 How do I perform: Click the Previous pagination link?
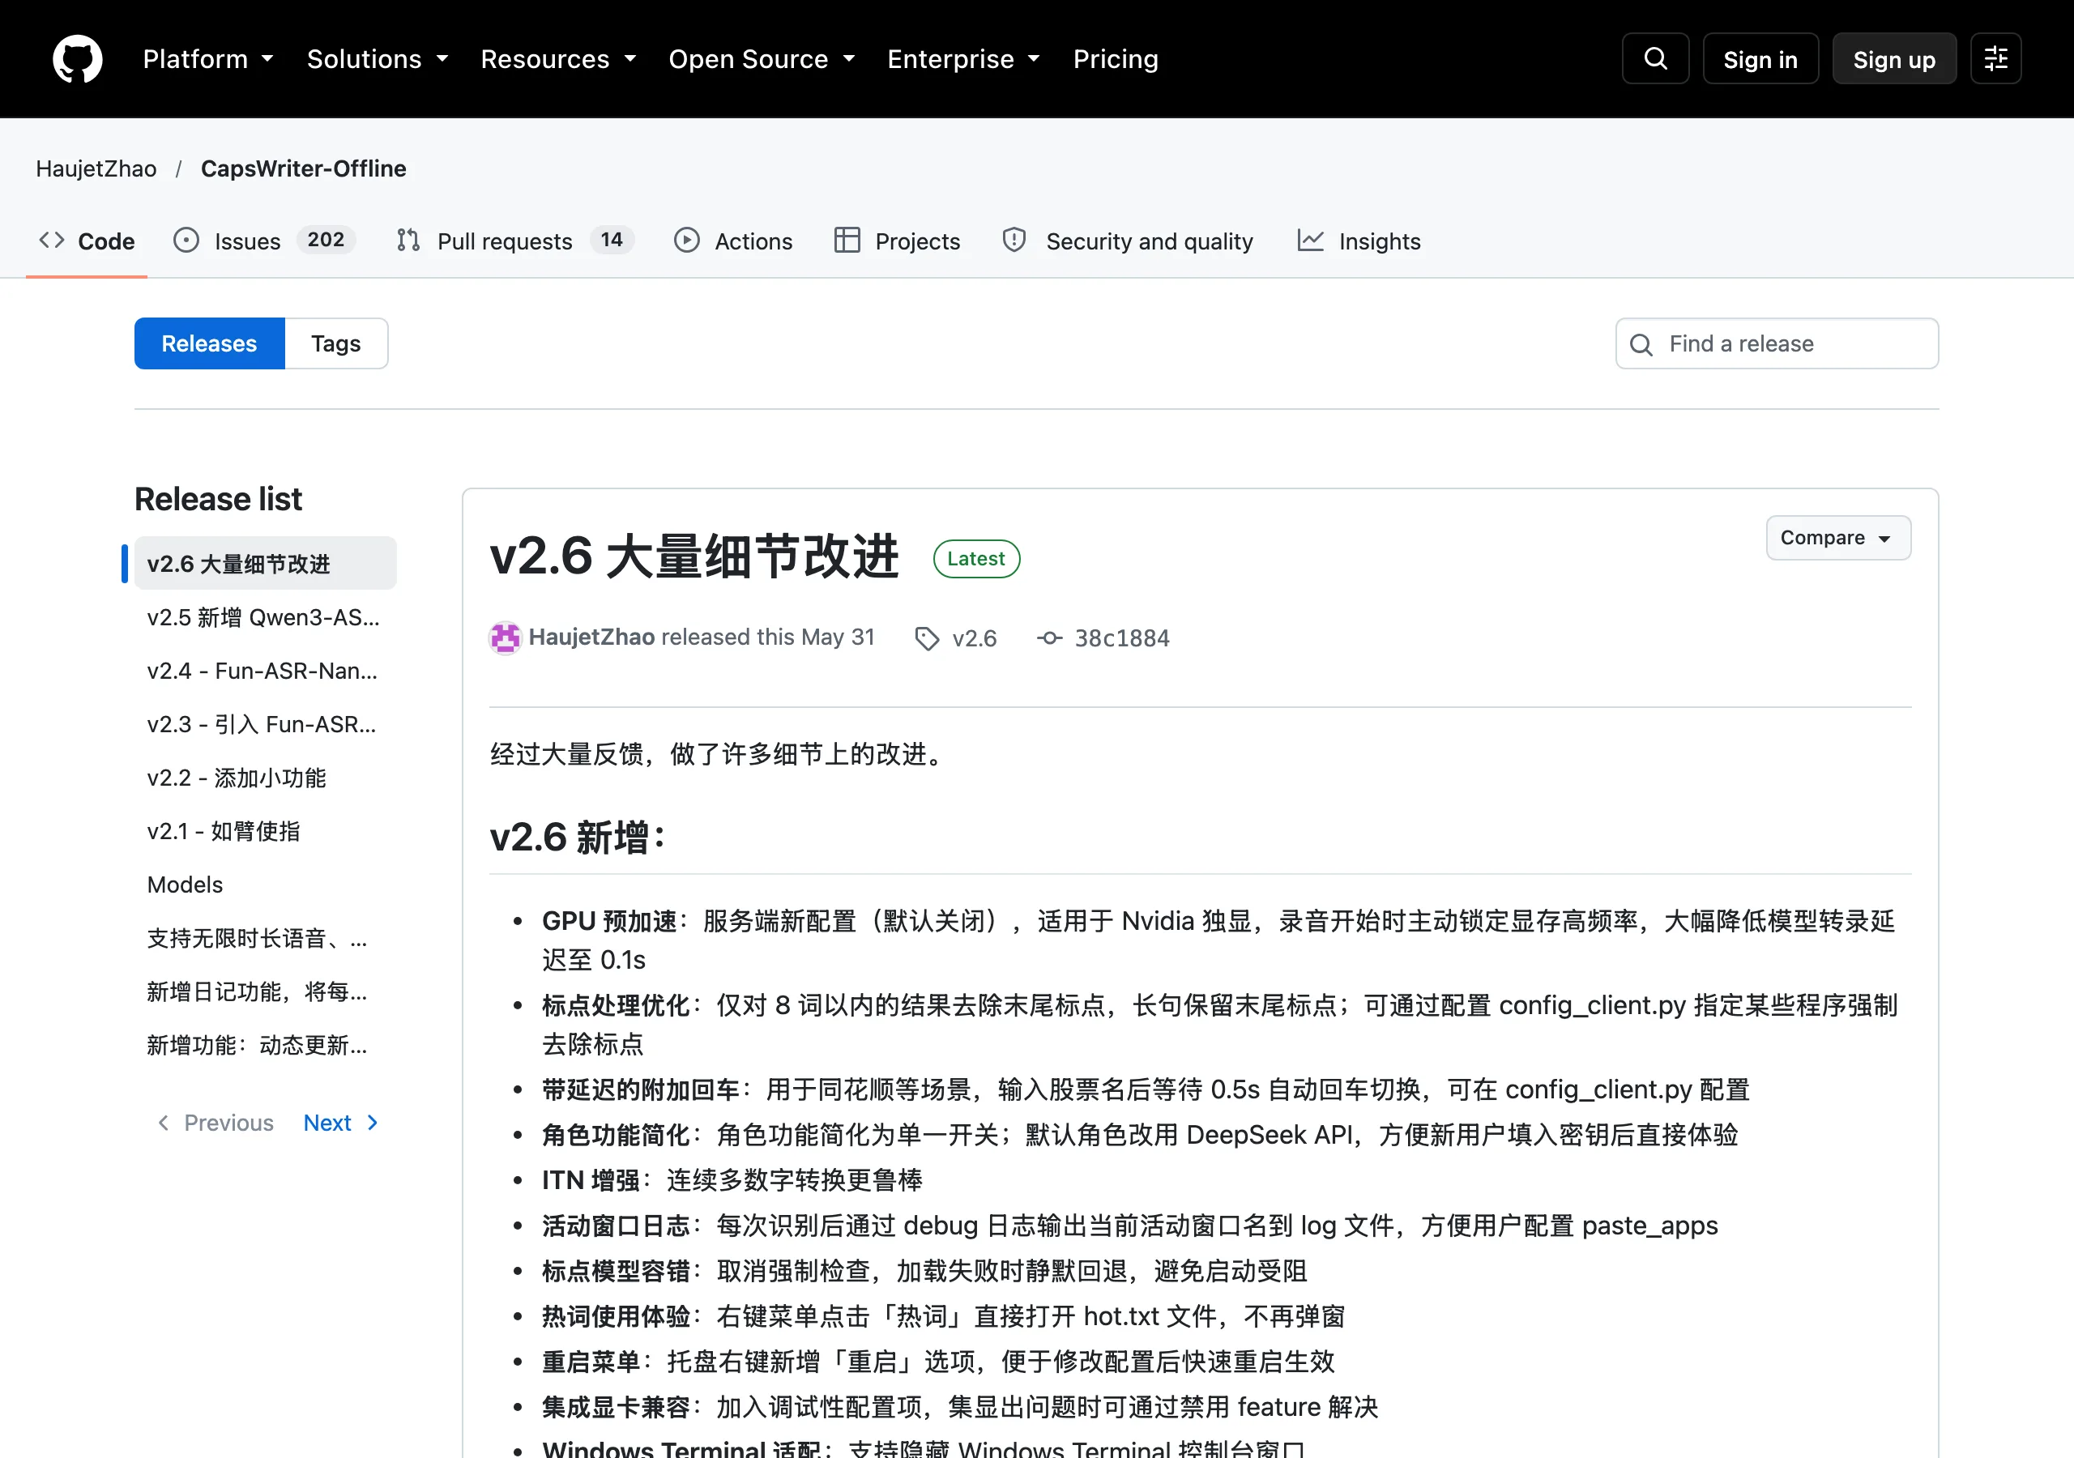[x=215, y=1123]
